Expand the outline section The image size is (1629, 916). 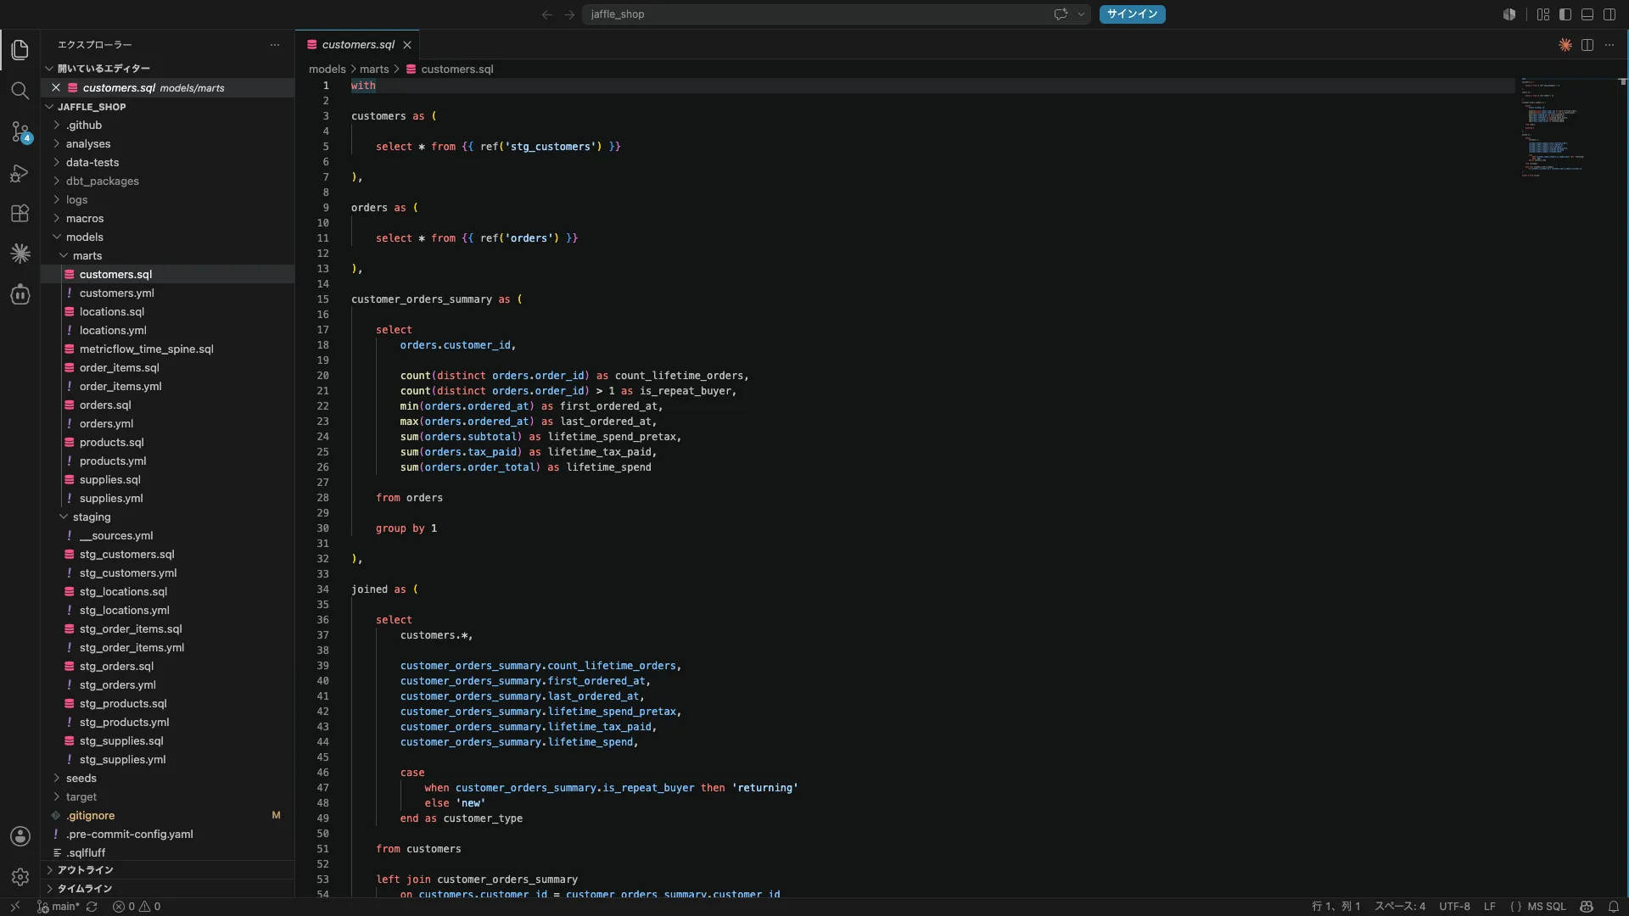pos(49,870)
